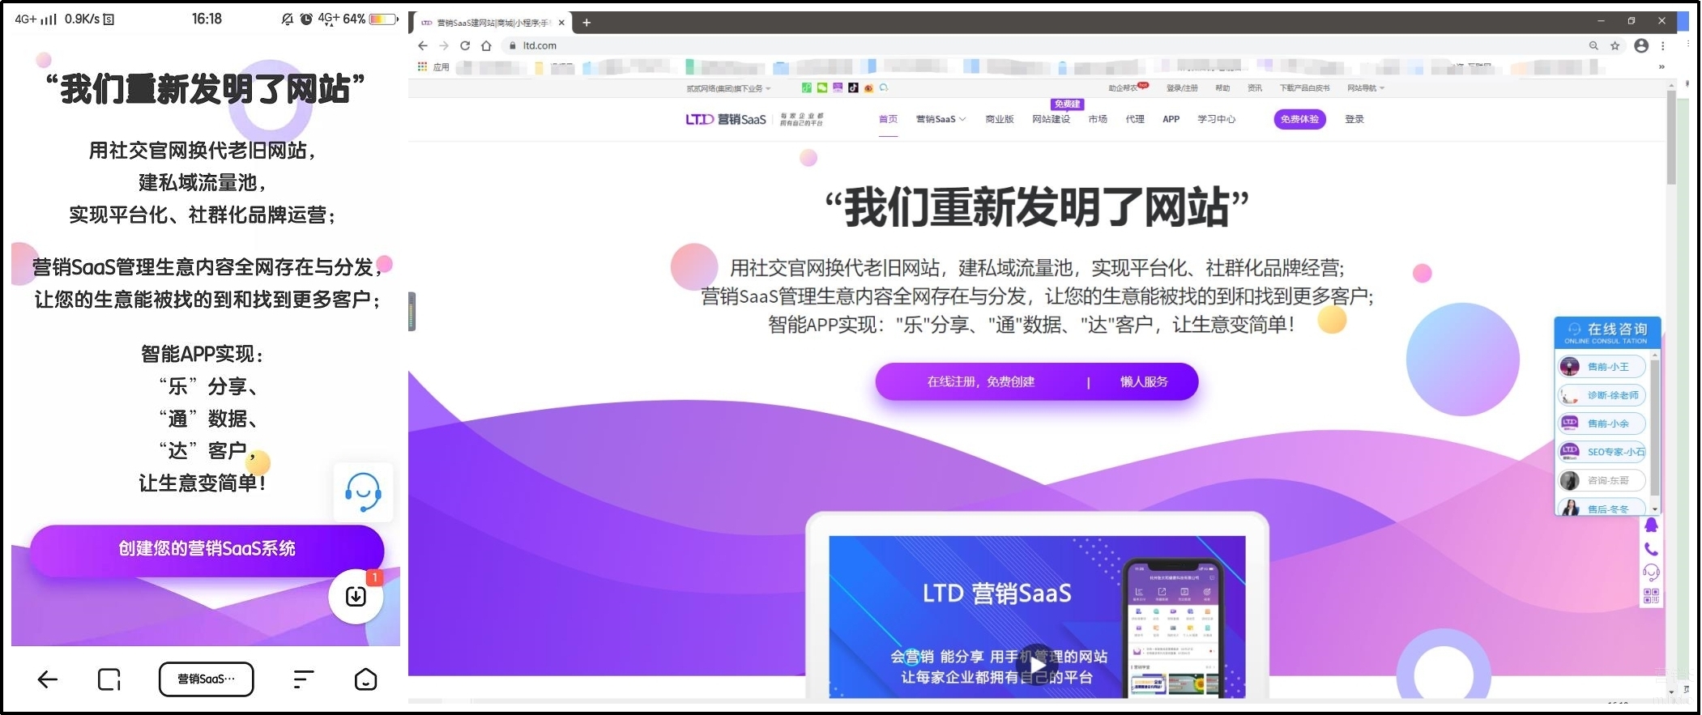Go back in the Chrome browser
Screen dimensions: 1702x715
423,46
